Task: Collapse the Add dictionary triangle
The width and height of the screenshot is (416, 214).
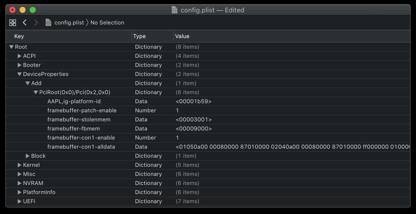Action: click(28, 83)
